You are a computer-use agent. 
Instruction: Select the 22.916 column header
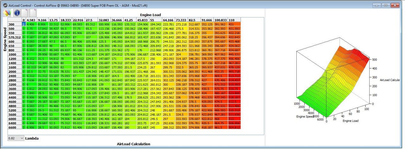[x=78, y=19]
